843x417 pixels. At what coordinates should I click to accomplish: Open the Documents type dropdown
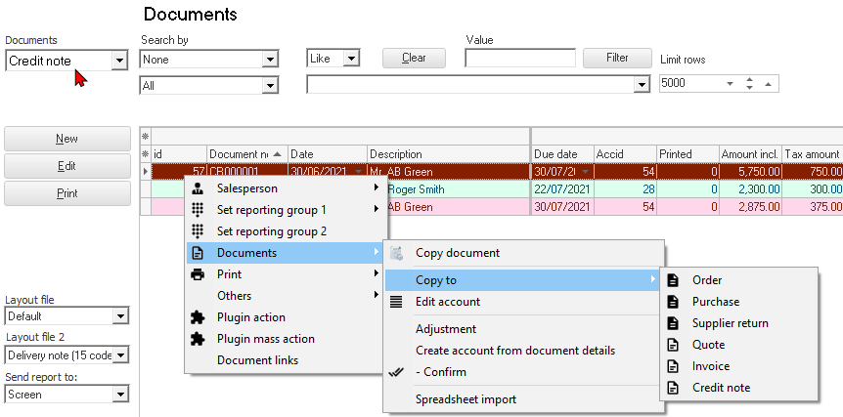119,61
